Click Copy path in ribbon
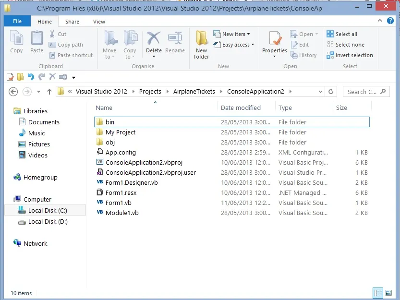The image size is (400, 300). click(66, 45)
